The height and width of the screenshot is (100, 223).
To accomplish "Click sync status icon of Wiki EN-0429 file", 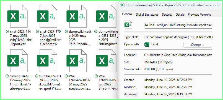I will [66, 76].
